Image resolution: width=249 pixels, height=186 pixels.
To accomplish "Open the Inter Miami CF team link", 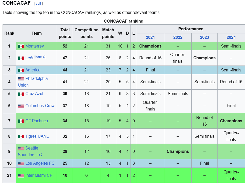I will tap(39, 175).
